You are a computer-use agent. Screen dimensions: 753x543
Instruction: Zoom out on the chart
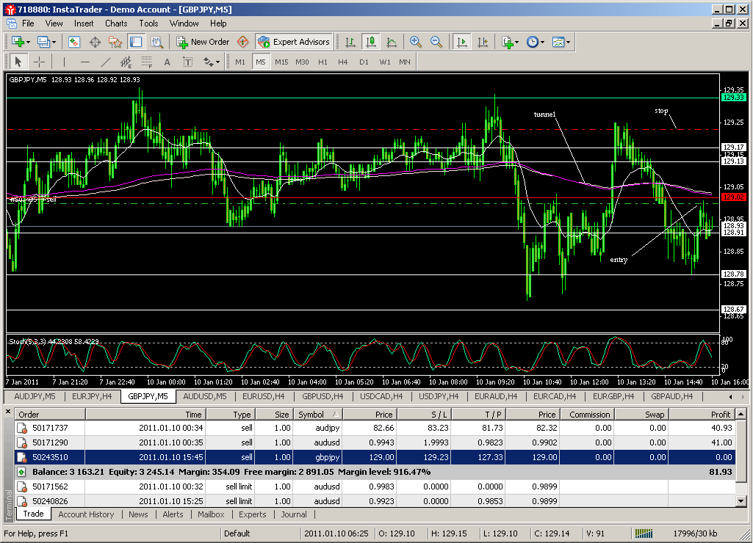(436, 43)
